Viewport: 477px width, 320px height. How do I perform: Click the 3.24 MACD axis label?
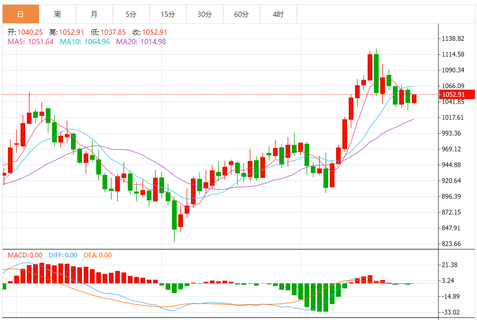point(448,281)
